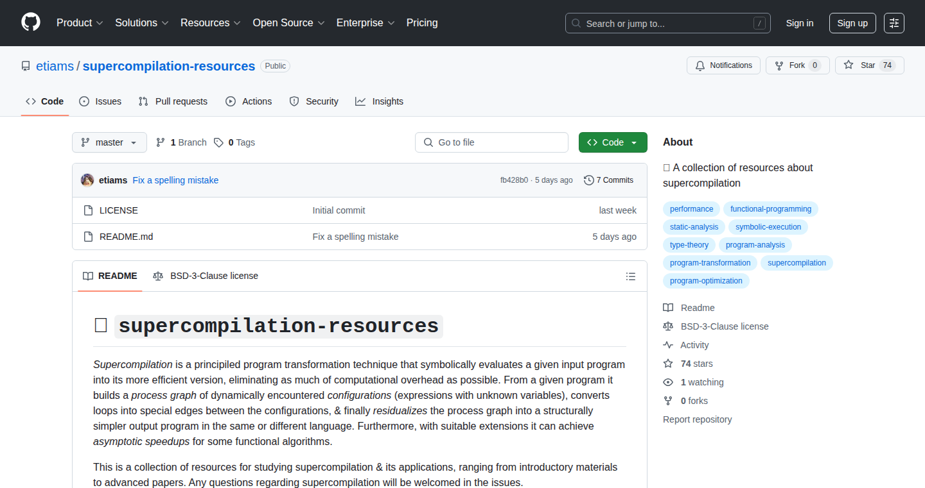This screenshot has height=488, width=925.
Task: Click the README.md file icon
Action: (89, 237)
